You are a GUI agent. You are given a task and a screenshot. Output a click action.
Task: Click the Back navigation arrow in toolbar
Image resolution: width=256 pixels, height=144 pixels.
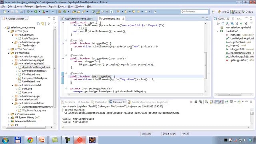coord(138,12)
